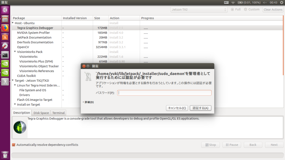Open the system gear menu
This screenshot has width=285, height=160.
click(x=282, y=2)
